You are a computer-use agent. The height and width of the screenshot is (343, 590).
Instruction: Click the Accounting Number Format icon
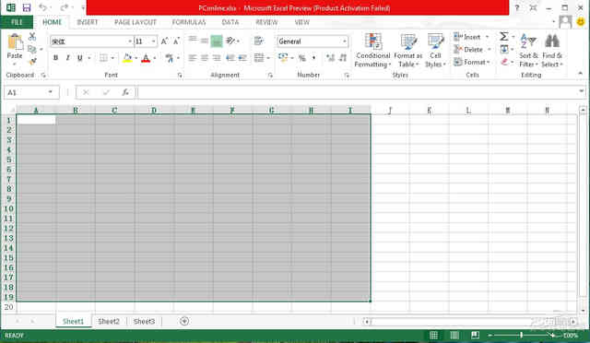coord(283,57)
